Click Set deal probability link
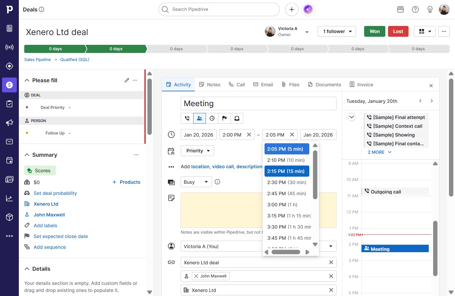This screenshot has height=296, width=455. [x=55, y=193]
